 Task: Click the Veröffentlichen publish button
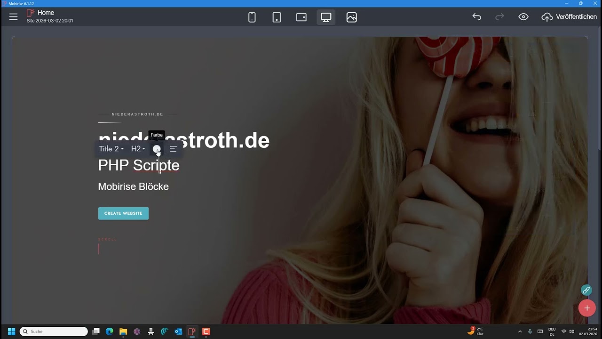tap(569, 17)
